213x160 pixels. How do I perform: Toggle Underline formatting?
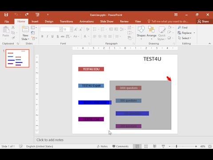click(x=52, y=36)
